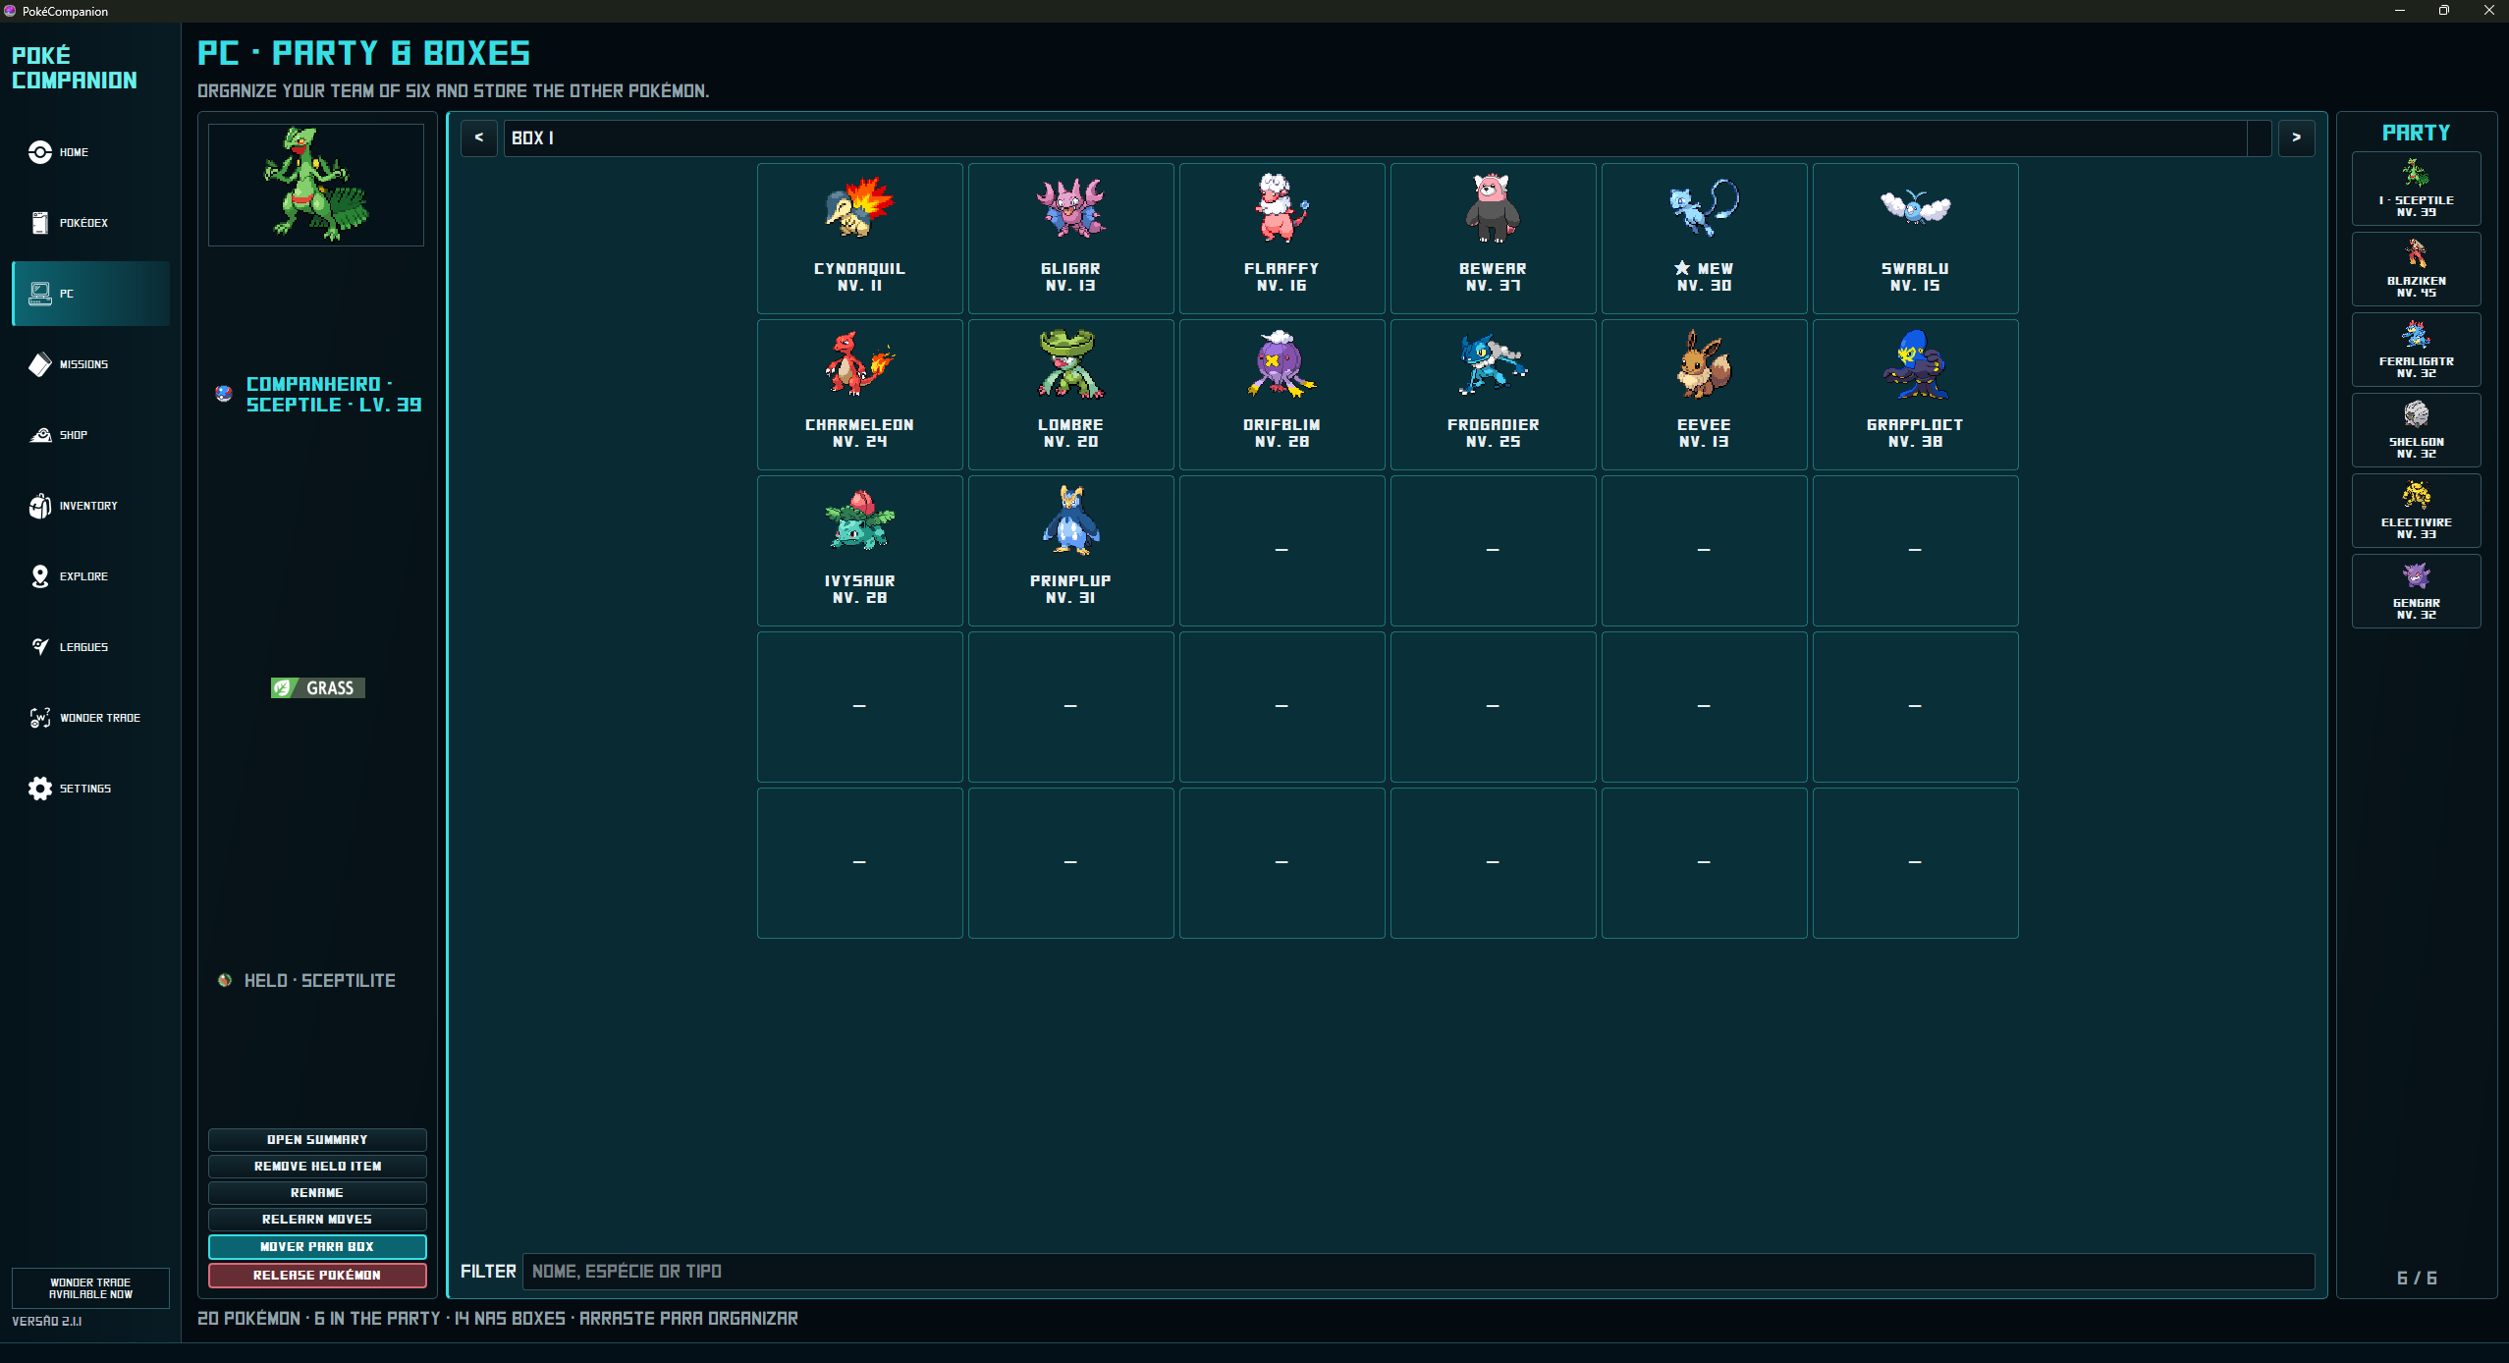
Task: Click Remove Held Item button
Action: click(x=317, y=1167)
